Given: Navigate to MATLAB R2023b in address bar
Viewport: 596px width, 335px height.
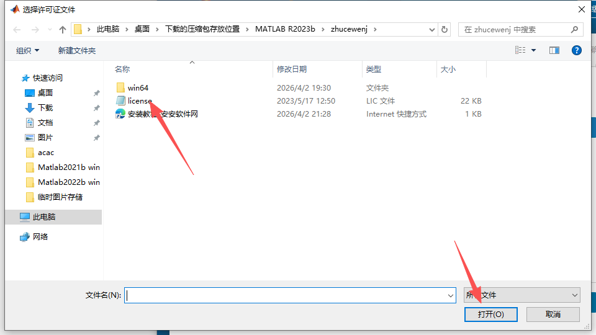Looking at the screenshot, I should click(x=285, y=29).
